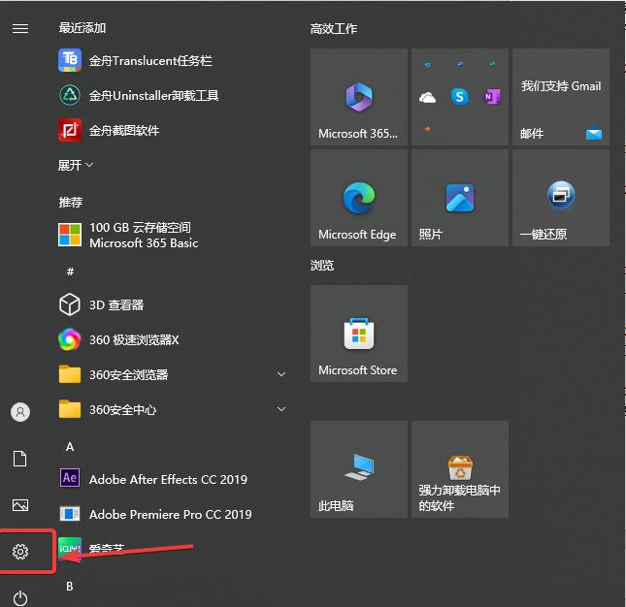This screenshot has width=626, height=607.
Task: Open the user account icon in sidebar
Action: [x=20, y=412]
